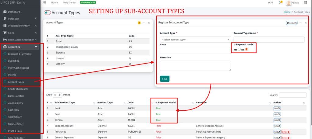This screenshot has height=139, width=312.
Task: Select Yes for Is Payment mode
Action: [239, 50]
